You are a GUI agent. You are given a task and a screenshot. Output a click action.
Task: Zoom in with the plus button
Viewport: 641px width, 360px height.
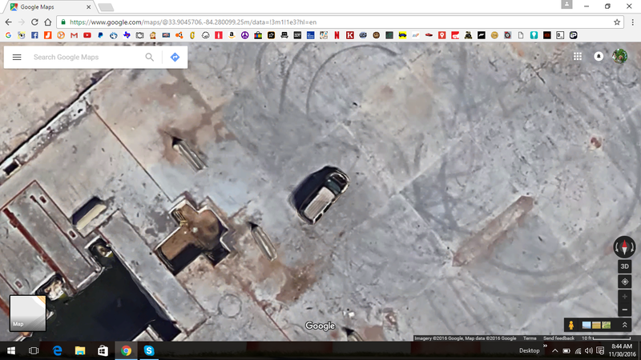(x=625, y=297)
